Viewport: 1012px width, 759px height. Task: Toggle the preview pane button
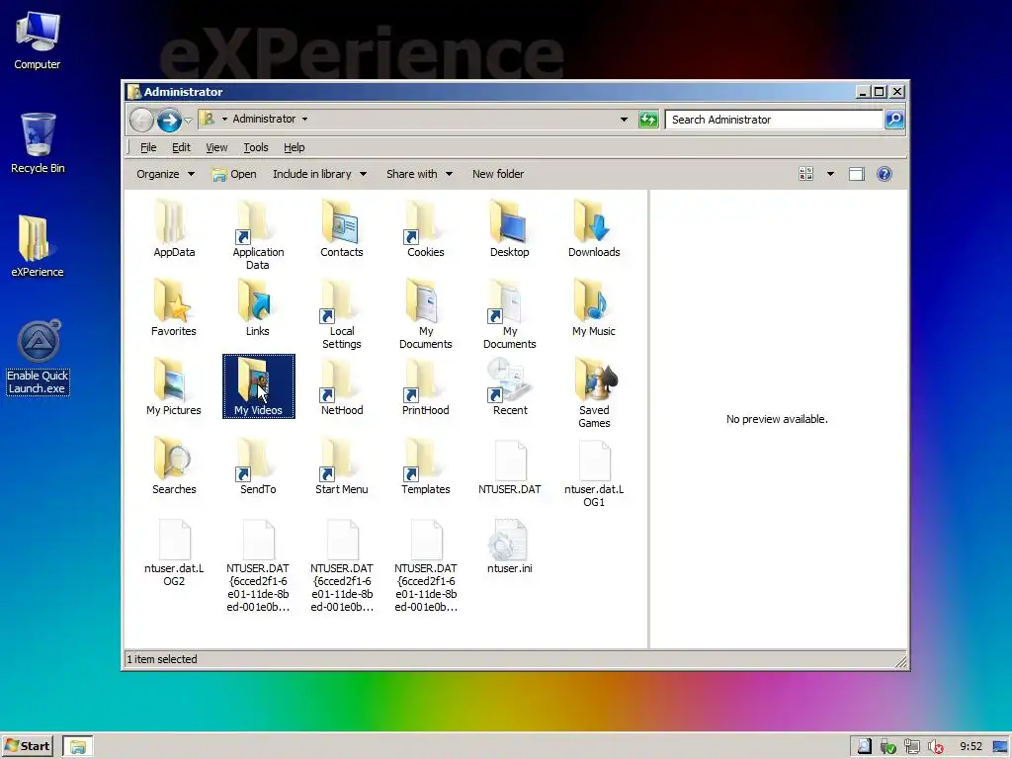857,174
